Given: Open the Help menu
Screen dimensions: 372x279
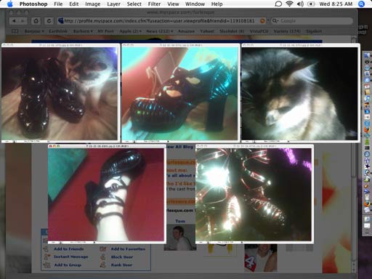Looking at the screenshot, I should point(217,4).
